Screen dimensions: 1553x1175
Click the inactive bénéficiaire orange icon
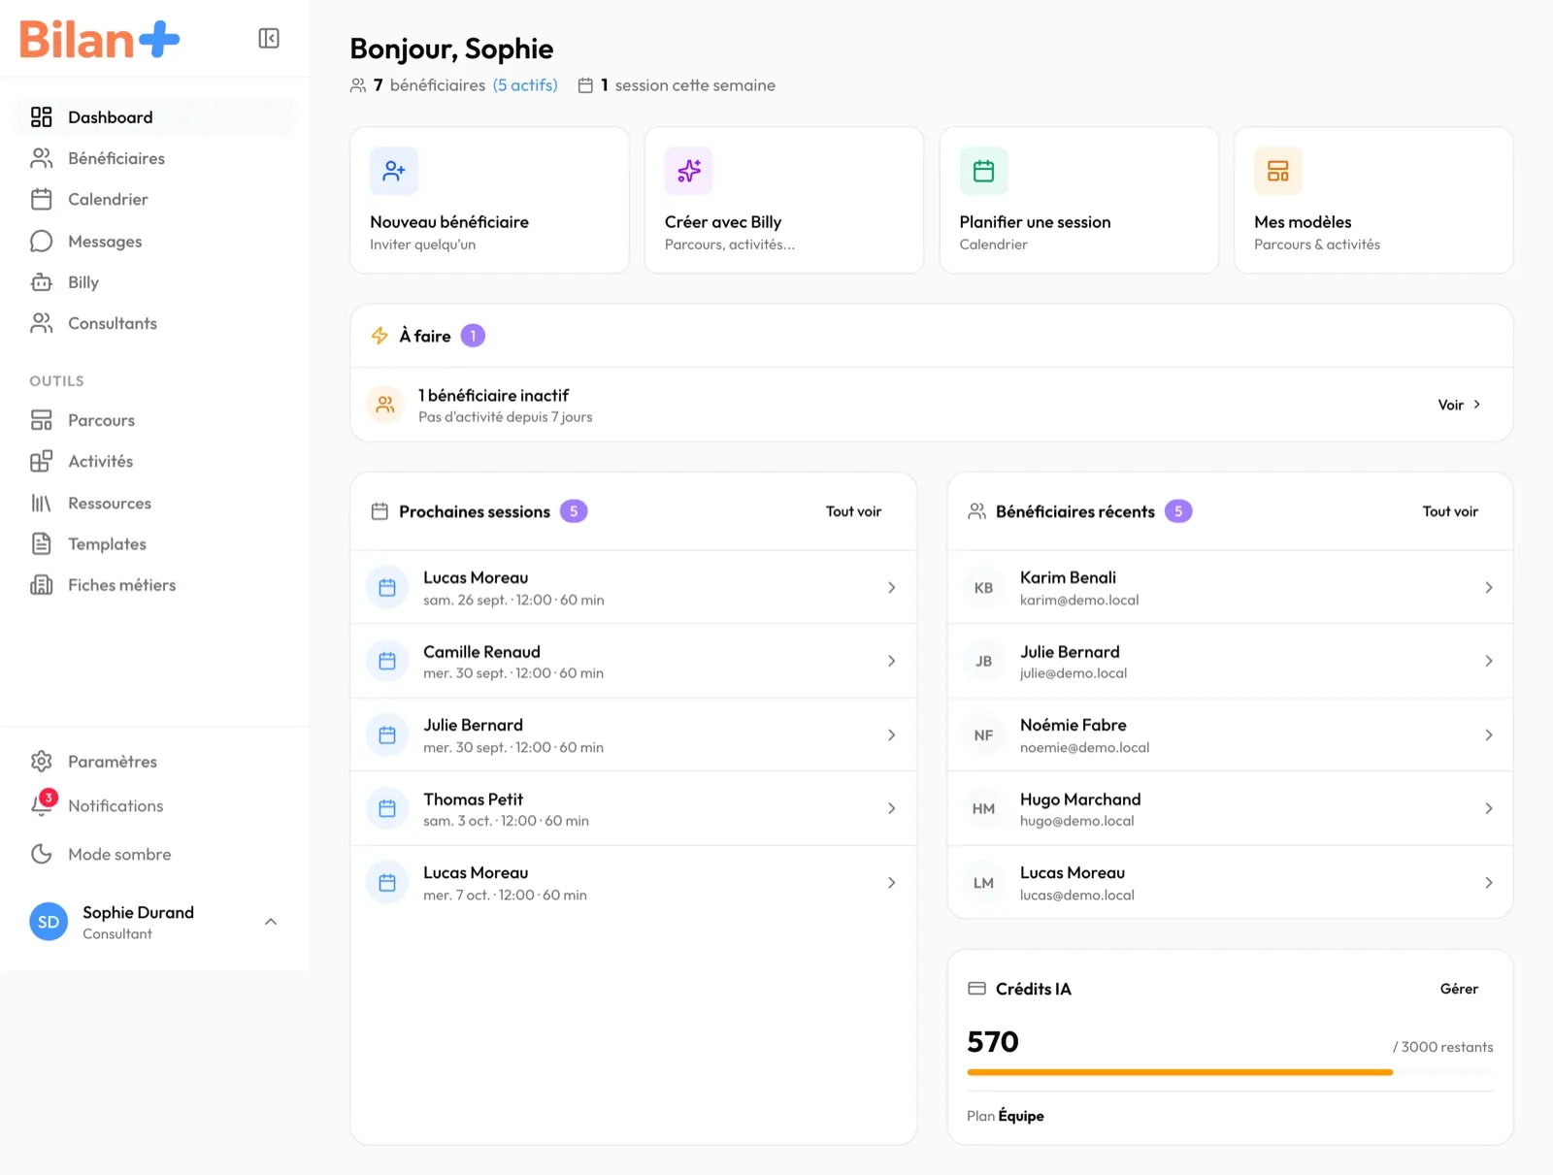coord(385,405)
